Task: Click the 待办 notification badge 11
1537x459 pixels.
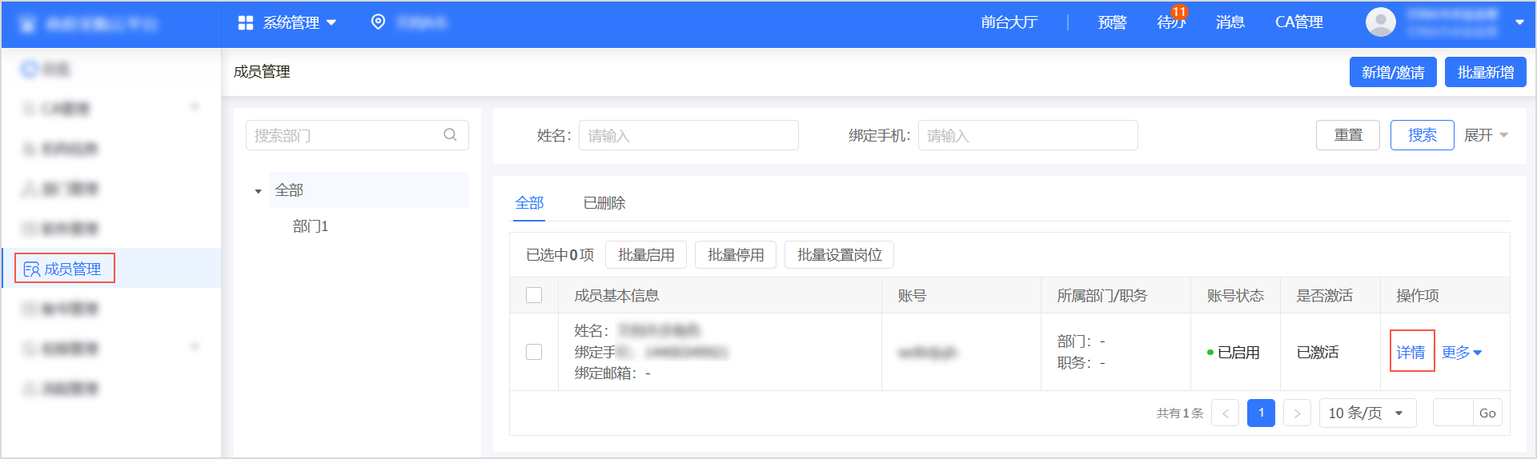Action: tap(1179, 12)
